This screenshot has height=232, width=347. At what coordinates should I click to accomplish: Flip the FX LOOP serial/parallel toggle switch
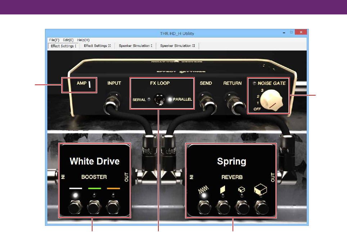(x=159, y=100)
